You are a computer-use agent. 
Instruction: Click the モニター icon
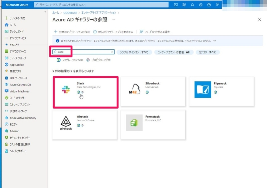(6, 125)
